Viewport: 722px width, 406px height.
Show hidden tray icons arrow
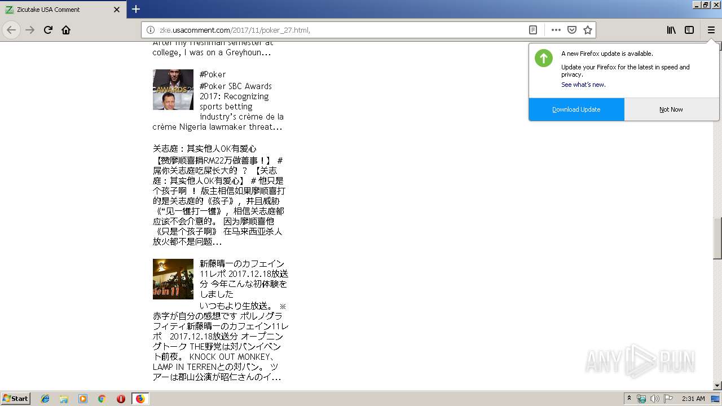tap(629, 399)
